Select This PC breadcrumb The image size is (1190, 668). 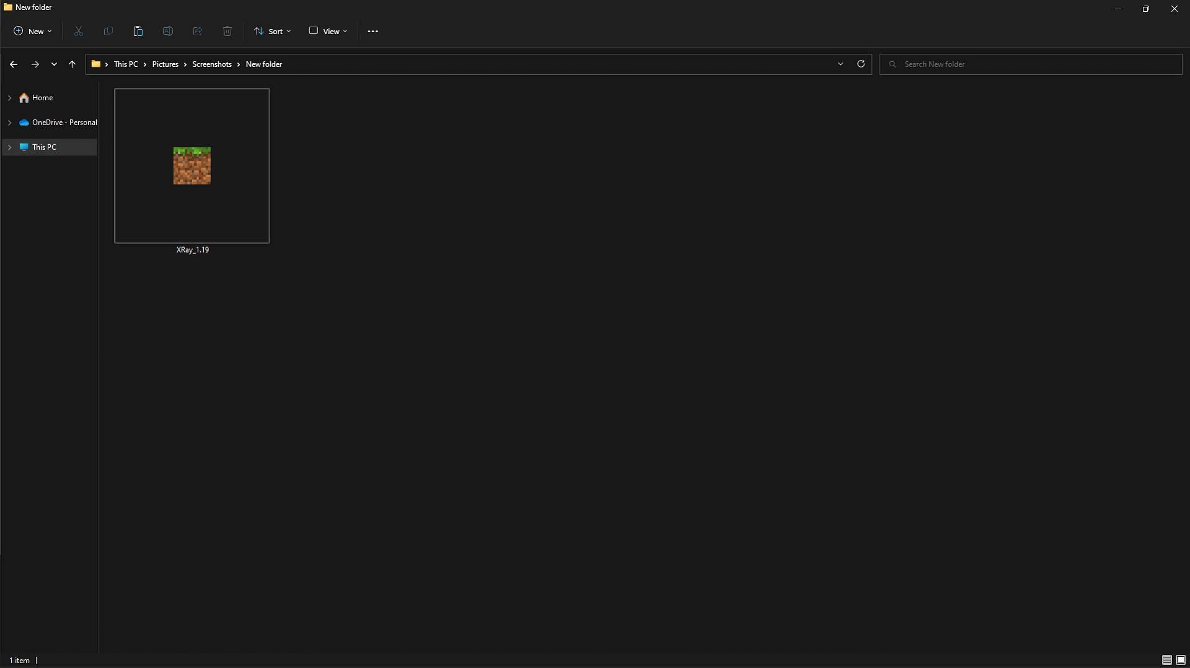tap(126, 64)
